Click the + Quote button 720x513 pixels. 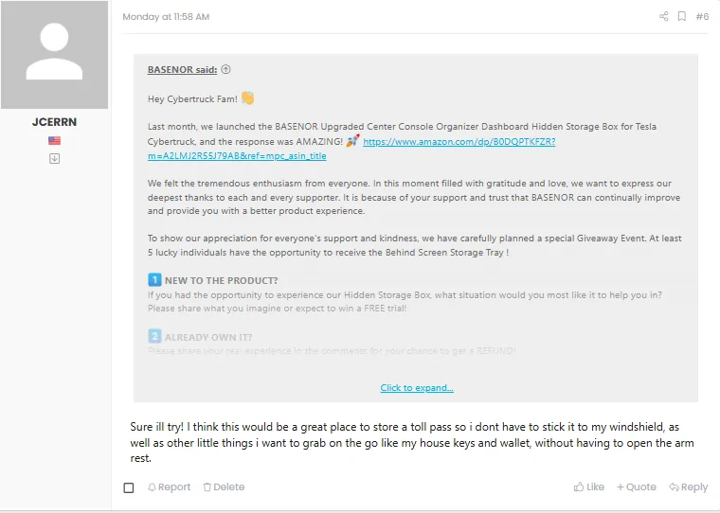tap(636, 486)
